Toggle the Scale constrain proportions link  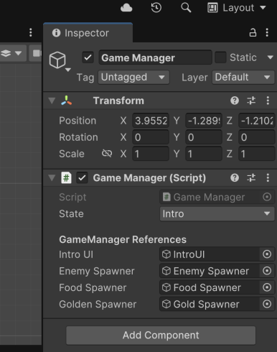[x=107, y=153]
